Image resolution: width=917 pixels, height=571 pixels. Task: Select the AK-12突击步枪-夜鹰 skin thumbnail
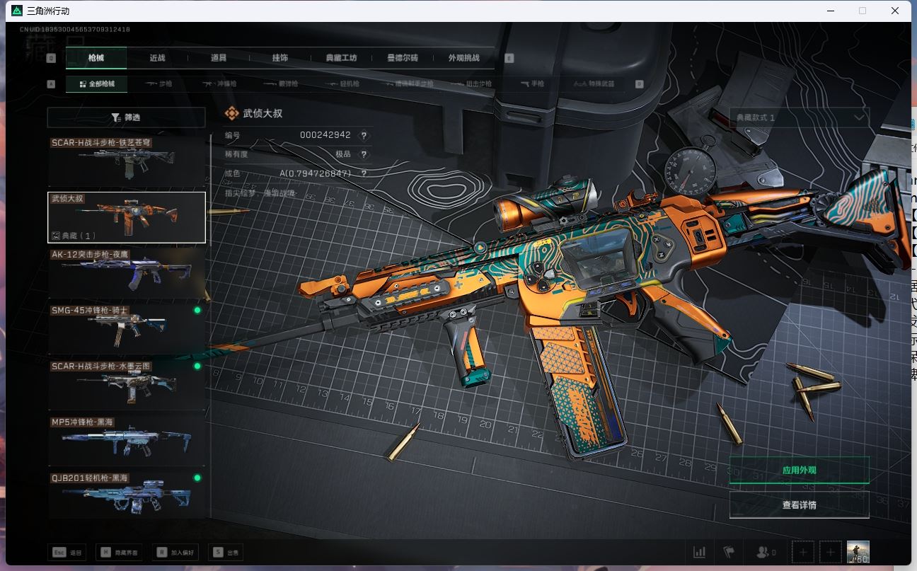[126, 272]
